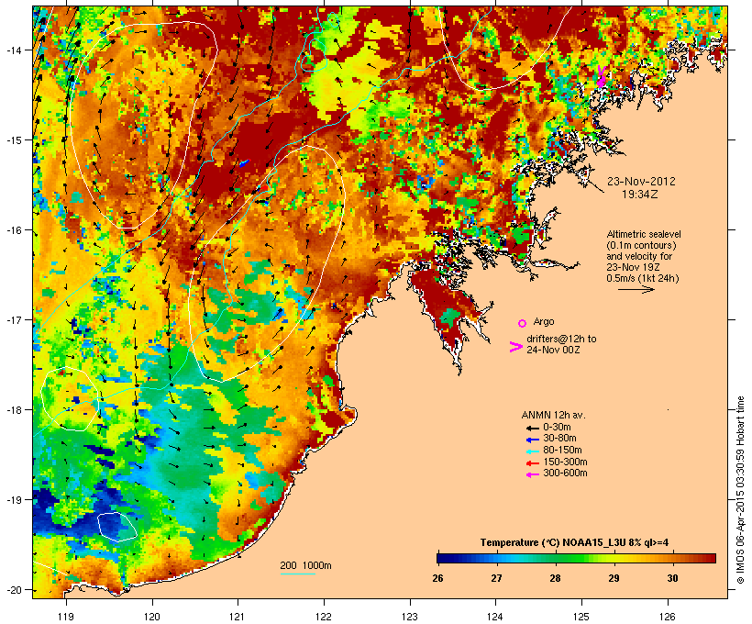Click the cyan 200 1000m depth line
This screenshot has height=624, width=752.
[298, 574]
